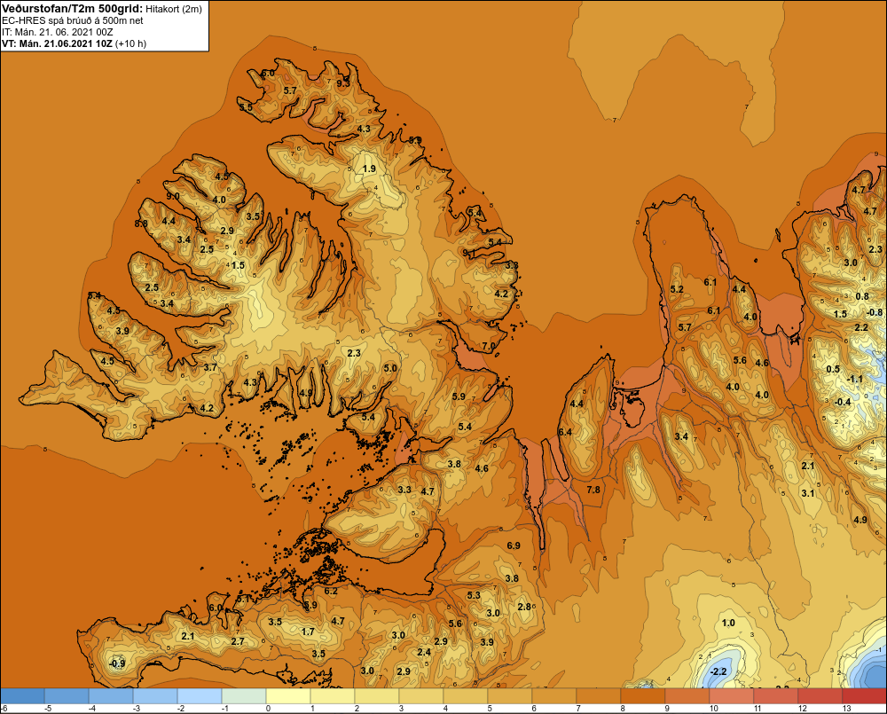The image size is (887, 714).
Task: Click the valid time "VT: Mán. 21.06.2021 10Z"
Action: tap(57, 43)
